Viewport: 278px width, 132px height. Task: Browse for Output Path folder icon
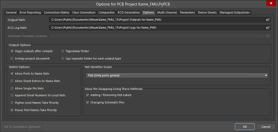tap(268, 20)
